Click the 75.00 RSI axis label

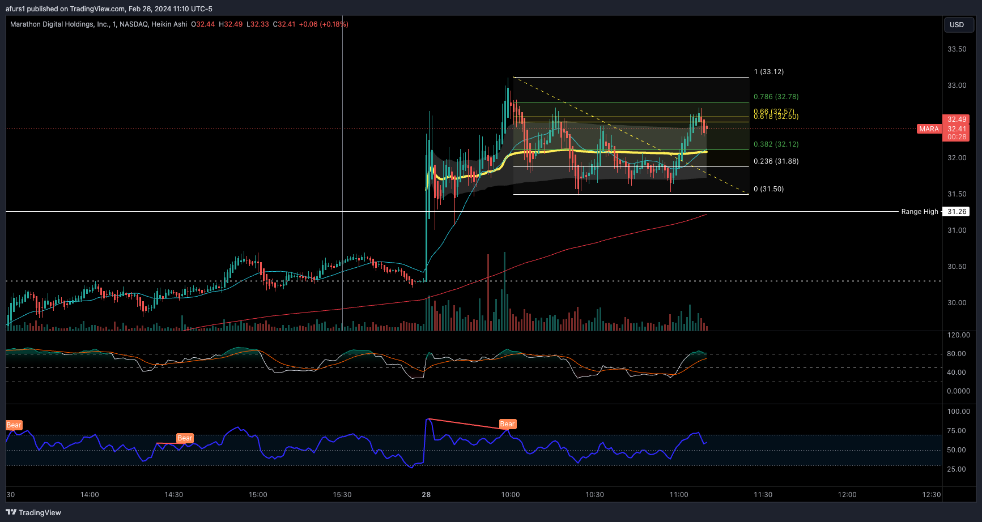957,431
